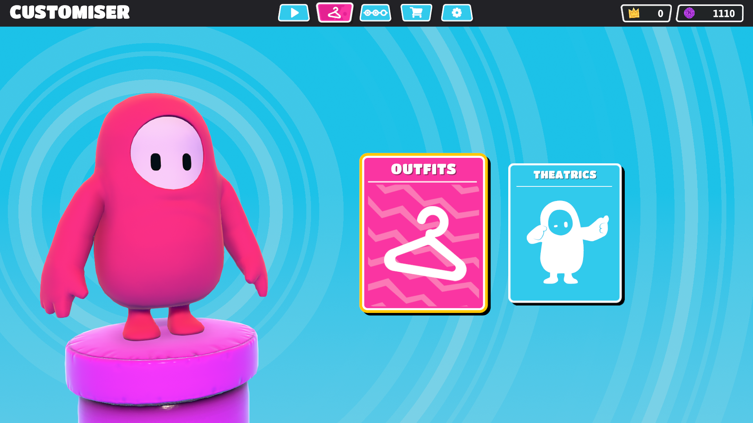Click the purple kudos coin icon
The image size is (753, 423).
[689, 13]
